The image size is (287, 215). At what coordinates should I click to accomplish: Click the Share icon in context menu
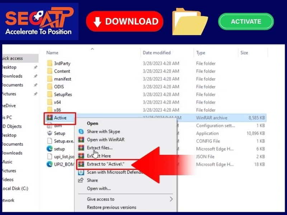81,180
